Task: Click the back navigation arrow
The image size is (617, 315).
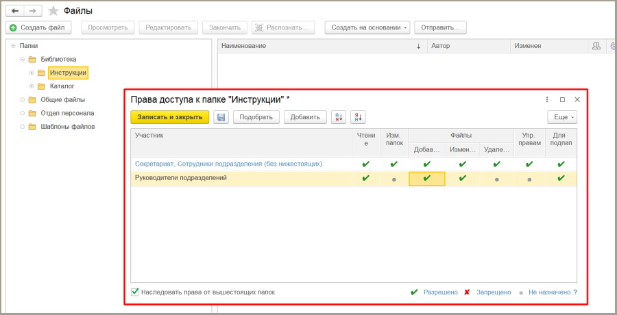Action: pyautogui.click(x=15, y=11)
